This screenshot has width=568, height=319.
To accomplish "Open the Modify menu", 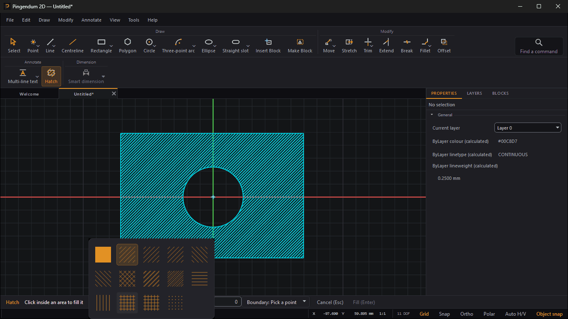I will 66,20.
